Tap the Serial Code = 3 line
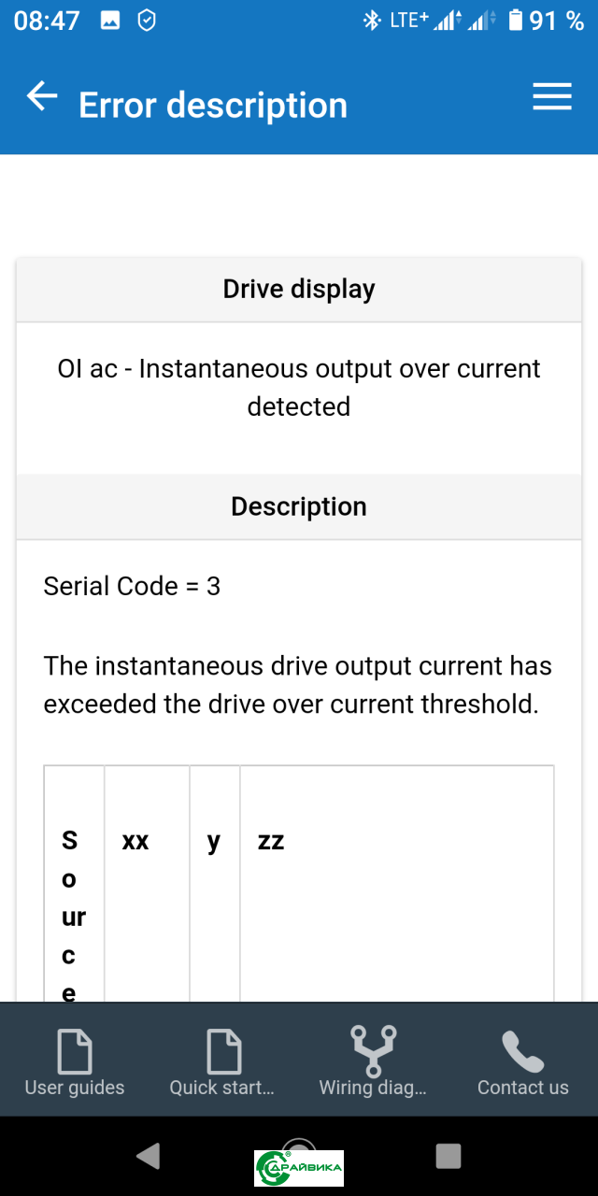The height and width of the screenshot is (1196, 598). [x=132, y=586]
